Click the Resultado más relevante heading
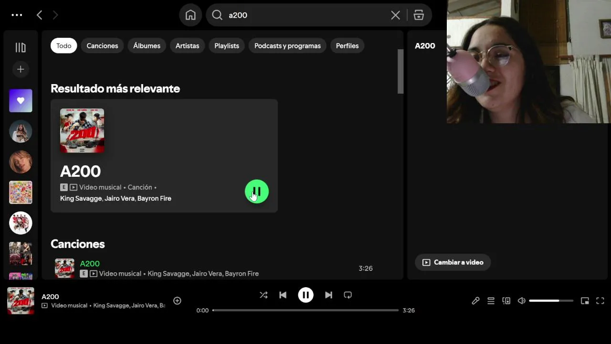Viewport: 611px width, 344px height. 115,88
